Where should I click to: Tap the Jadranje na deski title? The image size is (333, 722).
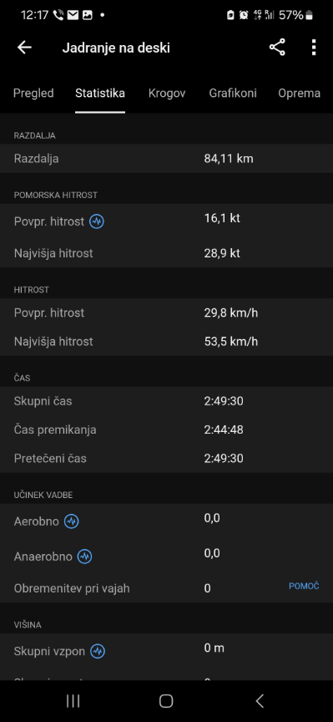[116, 48]
